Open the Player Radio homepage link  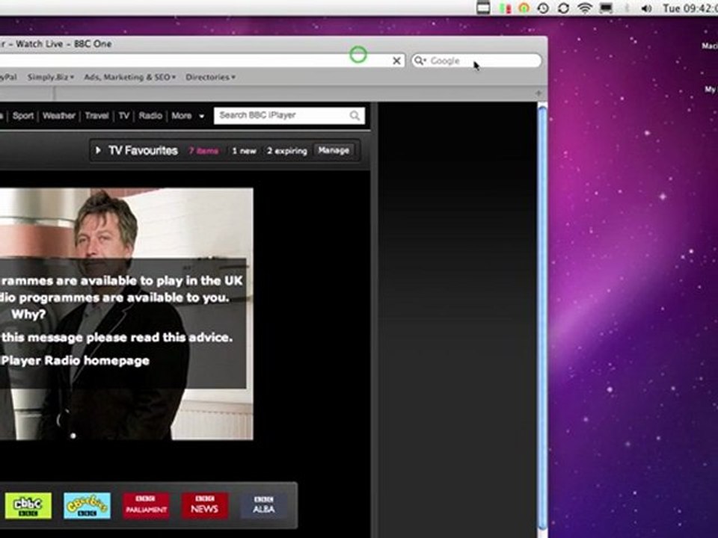tap(75, 360)
